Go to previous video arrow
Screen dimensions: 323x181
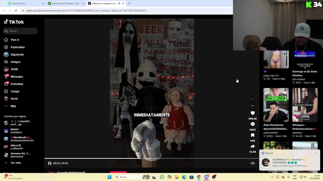click(x=253, y=99)
